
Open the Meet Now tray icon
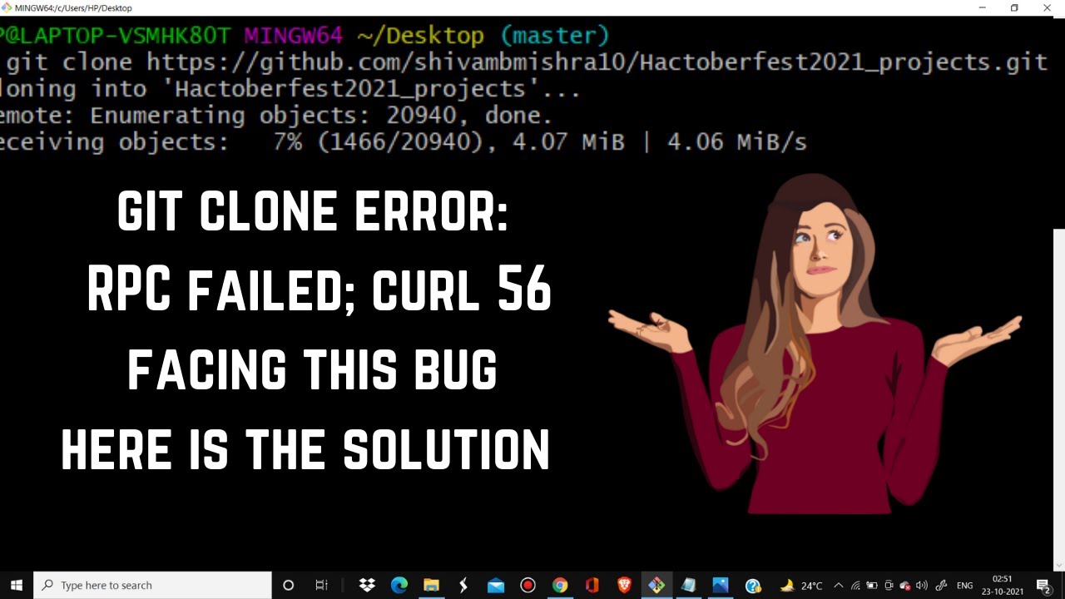click(x=889, y=585)
